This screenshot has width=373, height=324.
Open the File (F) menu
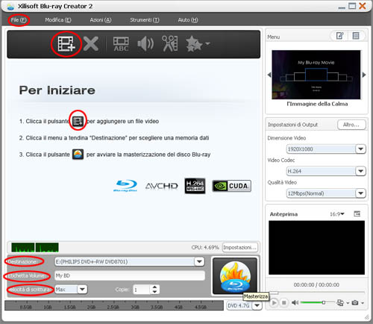19,20
